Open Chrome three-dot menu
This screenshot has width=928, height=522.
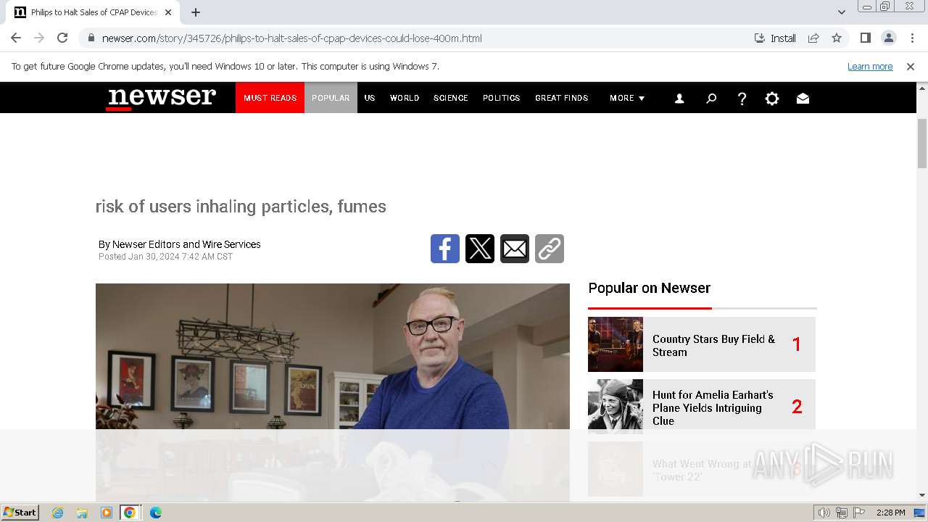912,38
